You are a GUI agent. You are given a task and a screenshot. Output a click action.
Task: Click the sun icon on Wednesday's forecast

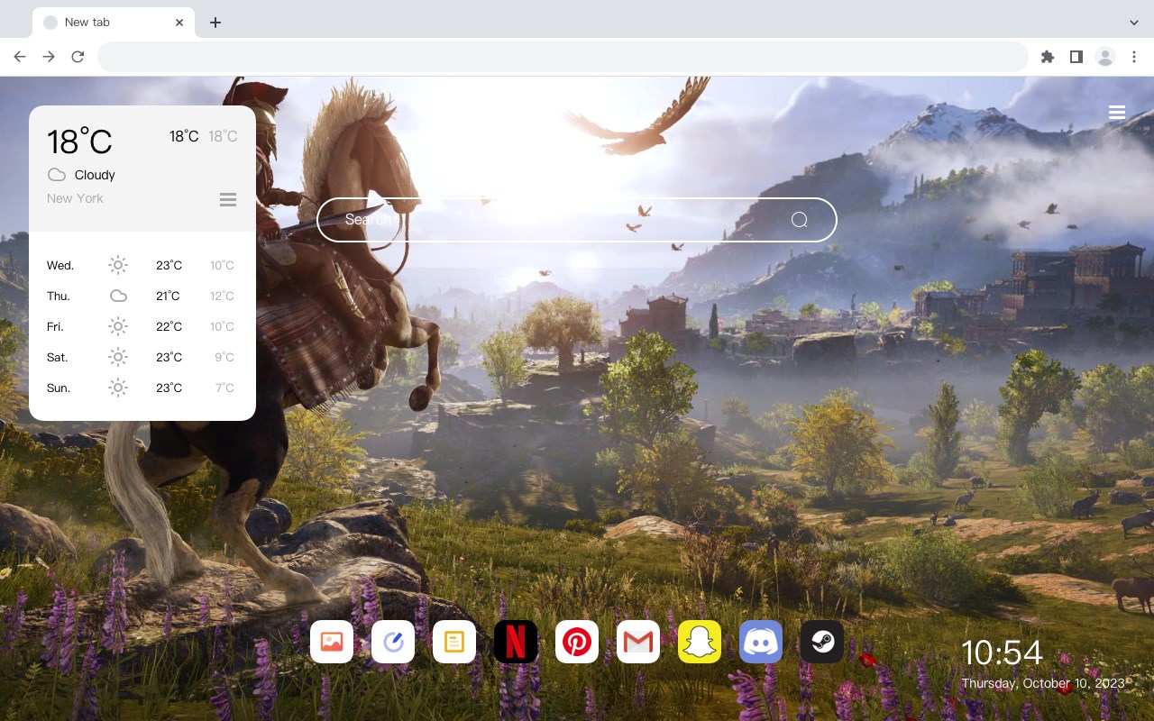118,265
